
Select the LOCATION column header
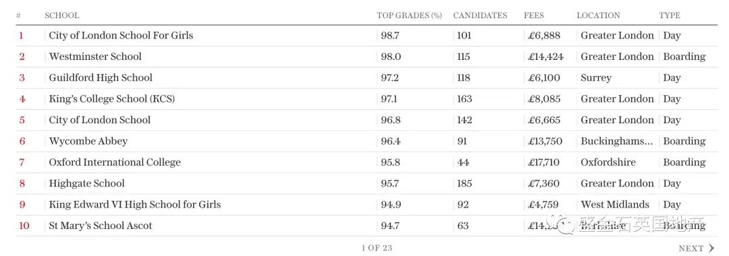[x=598, y=15]
